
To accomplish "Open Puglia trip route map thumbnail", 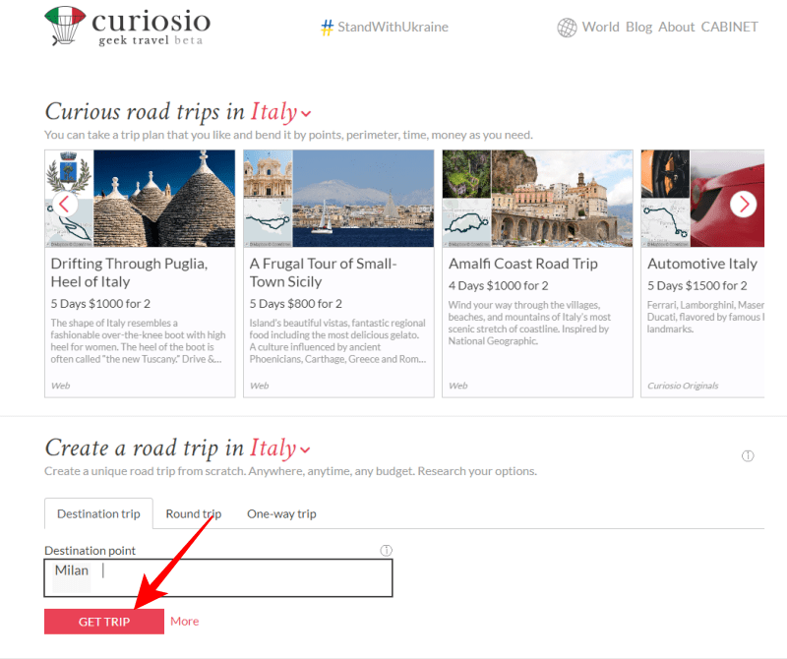I will pos(69,222).
